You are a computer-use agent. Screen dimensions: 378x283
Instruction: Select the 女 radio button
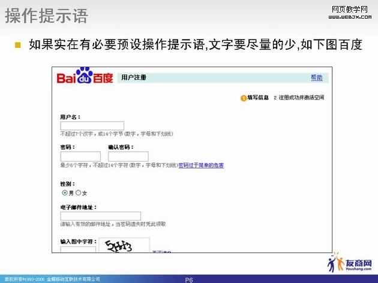coord(78,193)
